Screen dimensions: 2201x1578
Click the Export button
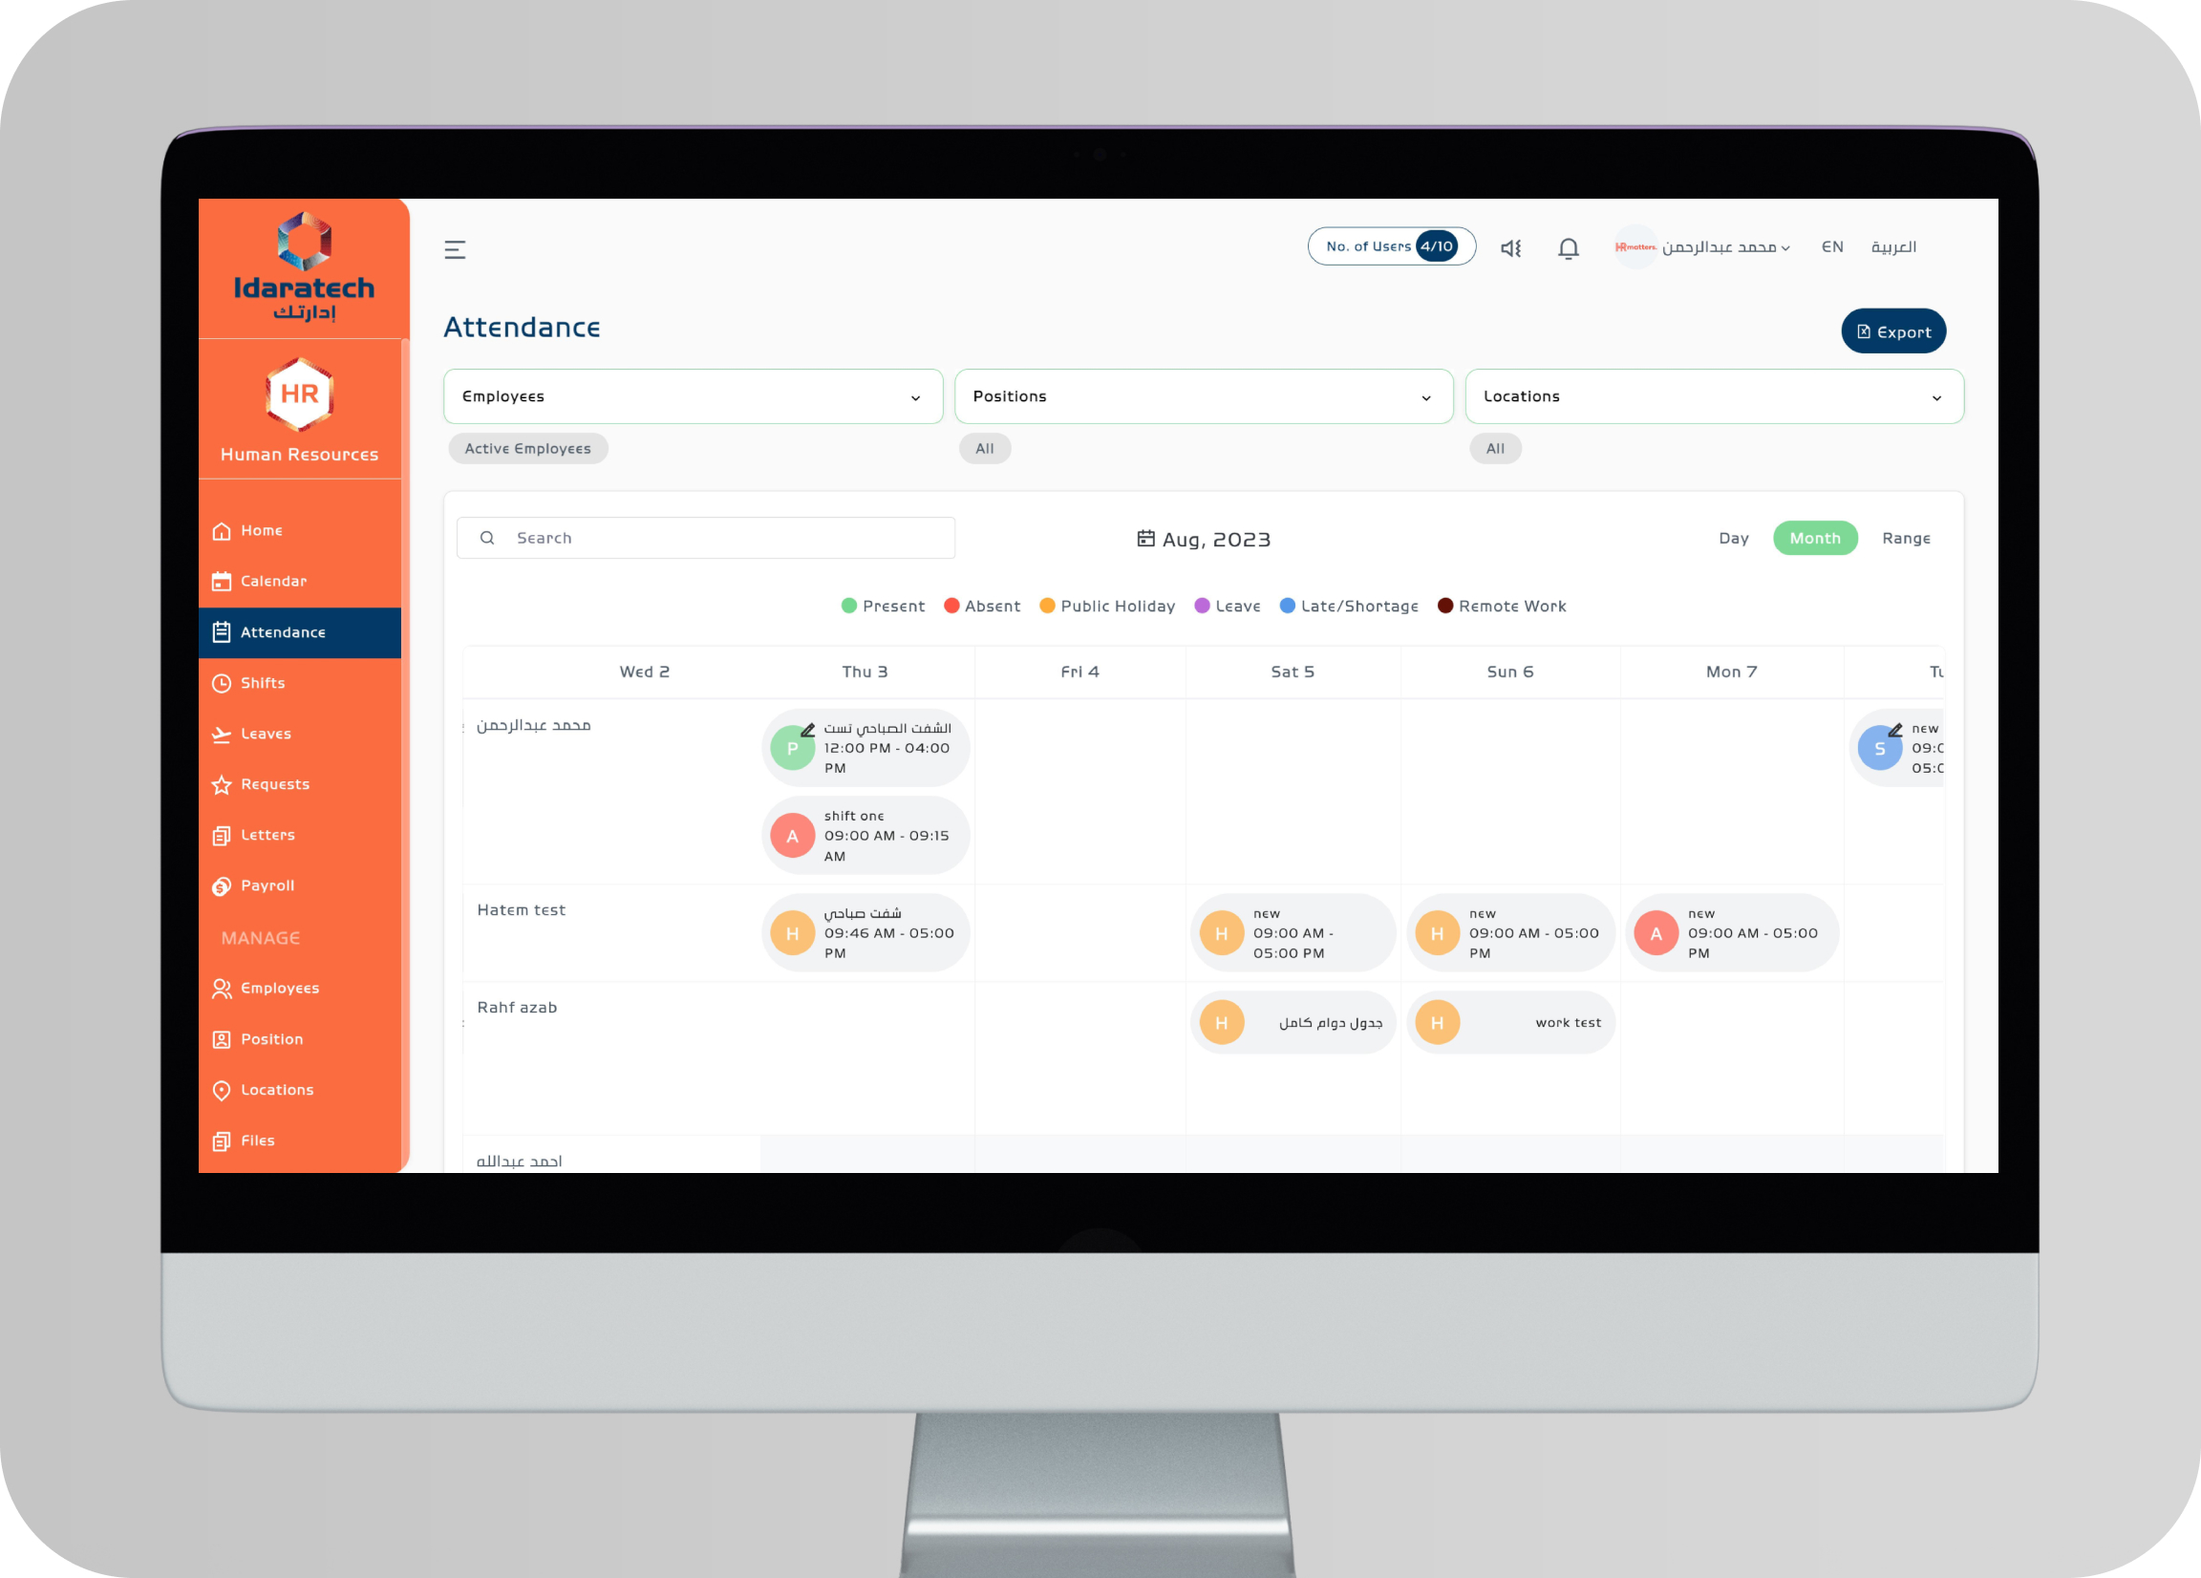[1891, 331]
